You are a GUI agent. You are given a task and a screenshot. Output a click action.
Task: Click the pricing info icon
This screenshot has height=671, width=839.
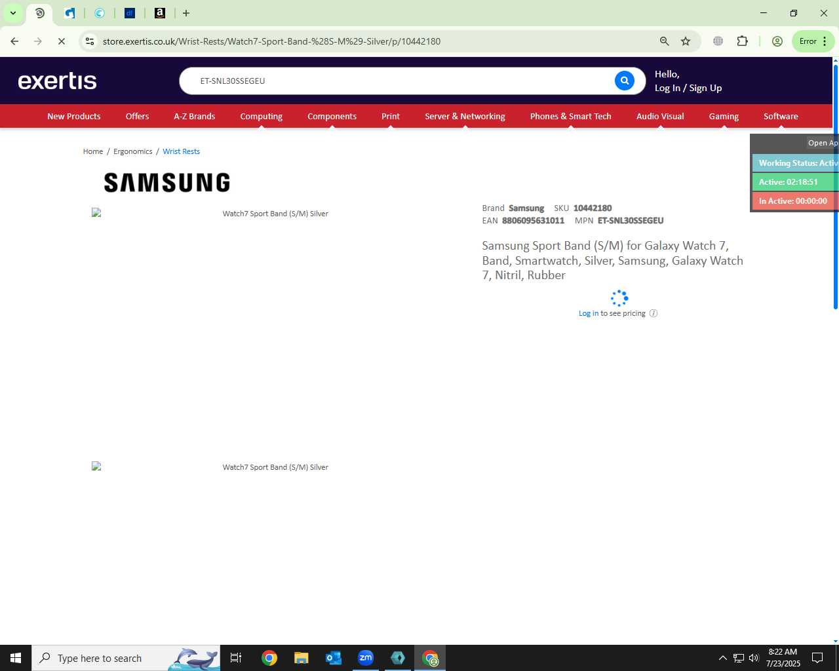pyautogui.click(x=654, y=313)
